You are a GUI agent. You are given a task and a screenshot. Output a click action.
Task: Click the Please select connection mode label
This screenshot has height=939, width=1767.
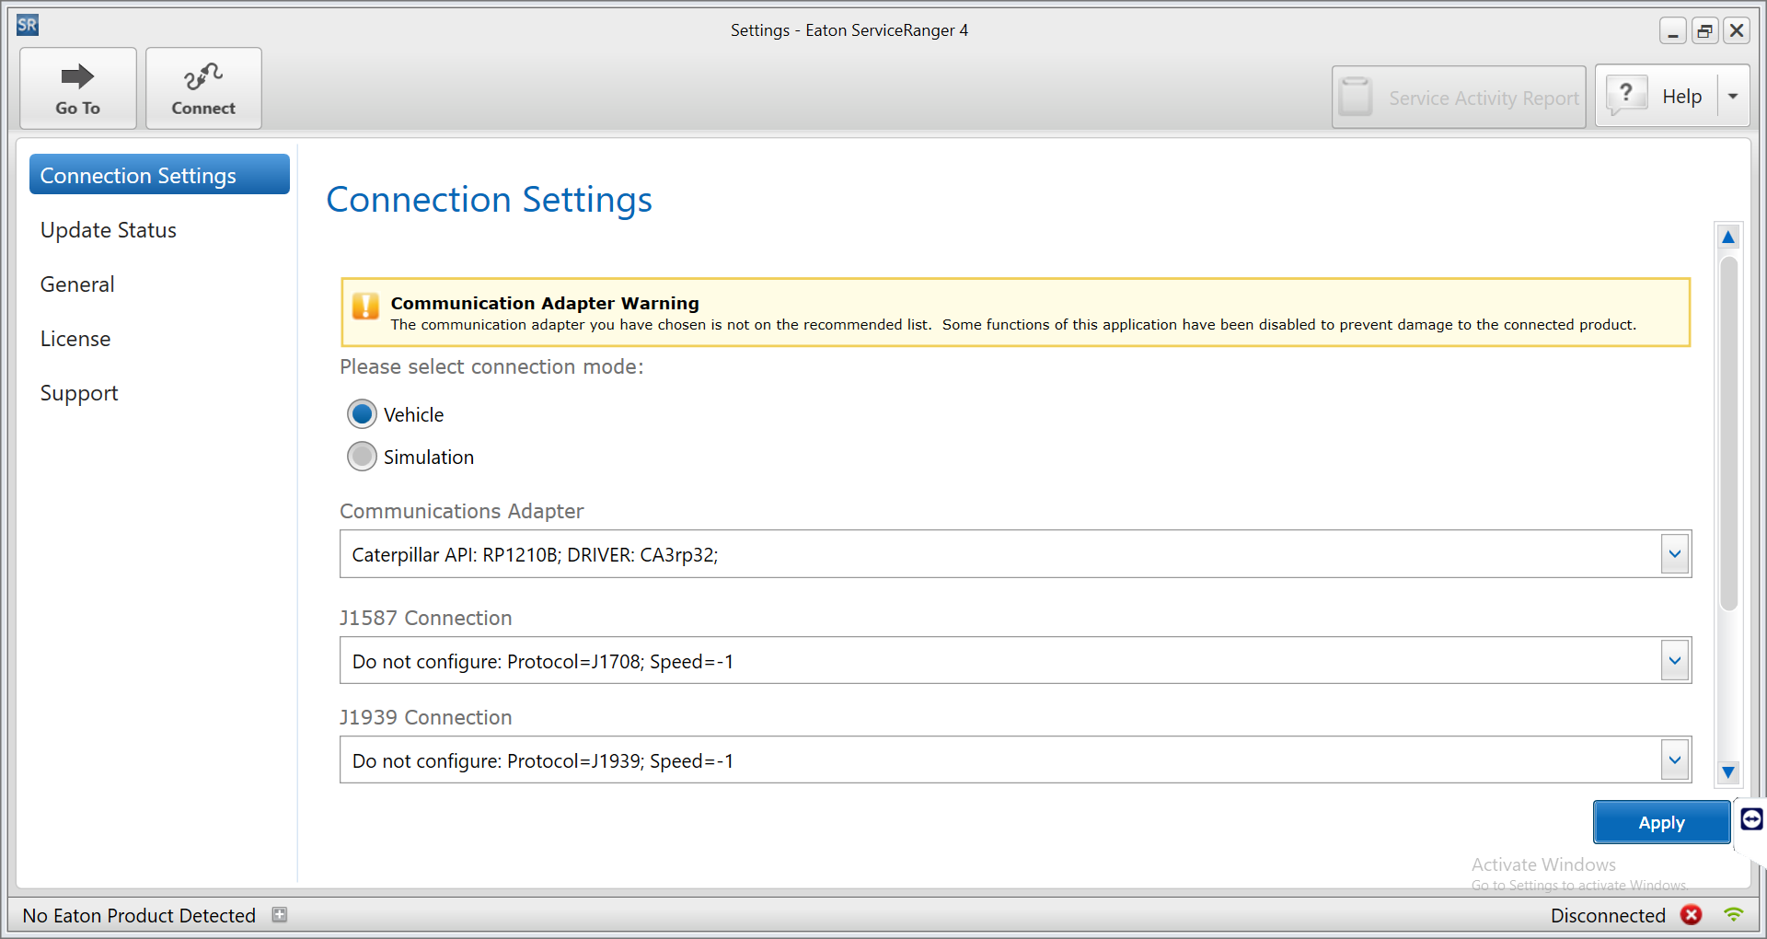(x=491, y=366)
